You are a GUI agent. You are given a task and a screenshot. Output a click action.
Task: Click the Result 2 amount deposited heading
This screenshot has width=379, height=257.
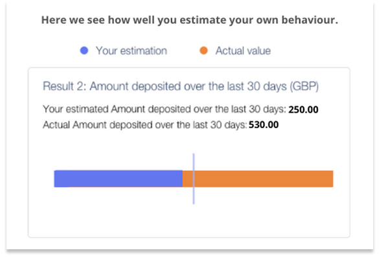click(181, 86)
